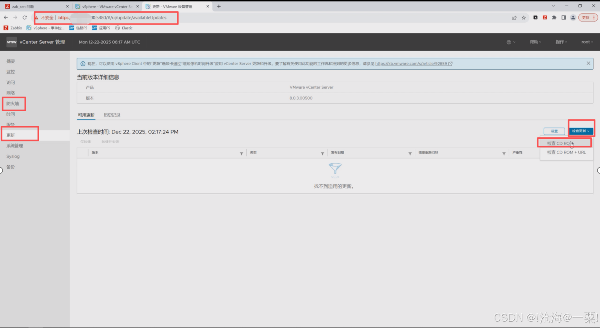Open the language globe dropdown
This screenshot has width=600, height=328.
[x=511, y=42]
